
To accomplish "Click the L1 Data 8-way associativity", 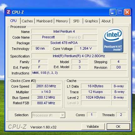I will pyautogui.click(x=119, y=86).
